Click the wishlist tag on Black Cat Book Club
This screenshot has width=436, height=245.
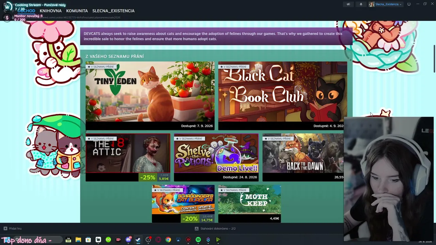coord(233,67)
